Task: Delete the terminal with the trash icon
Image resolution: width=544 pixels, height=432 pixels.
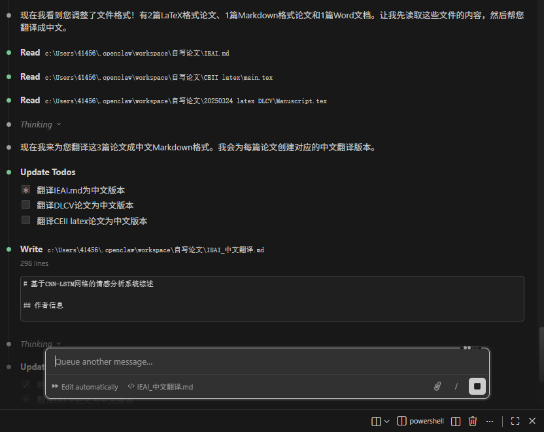Action: click(473, 422)
